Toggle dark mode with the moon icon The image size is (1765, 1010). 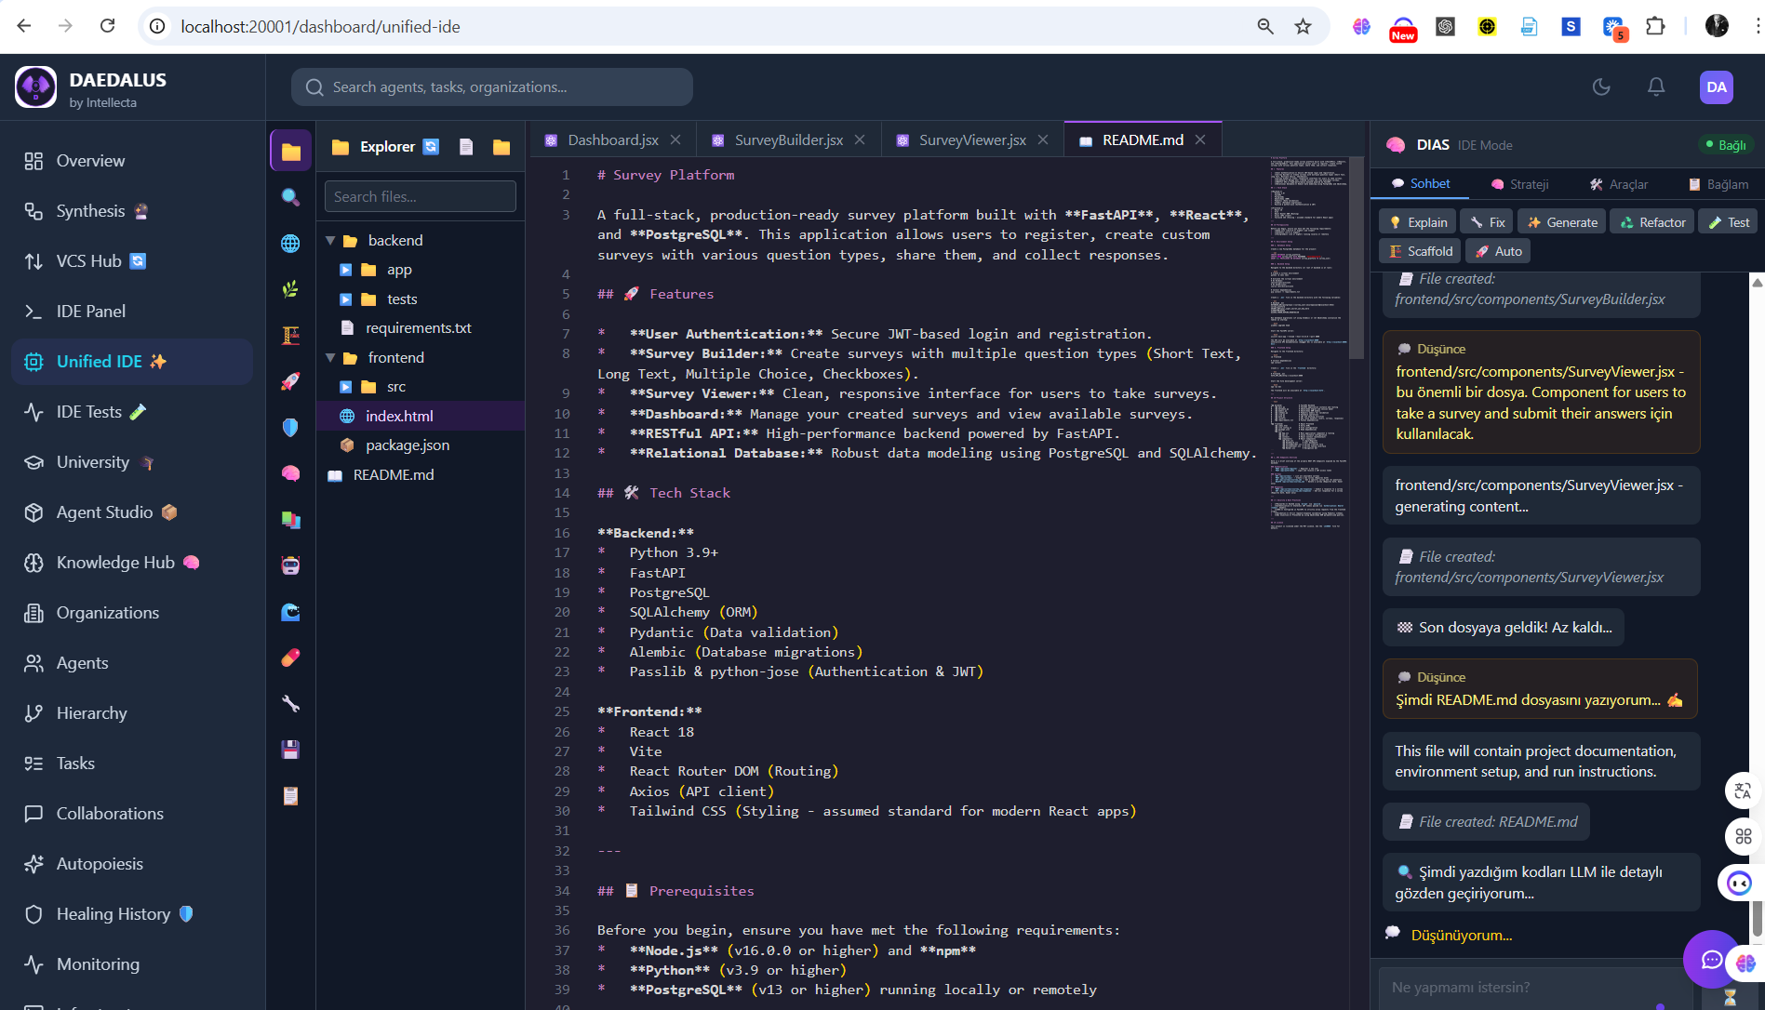tap(1601, 86)
